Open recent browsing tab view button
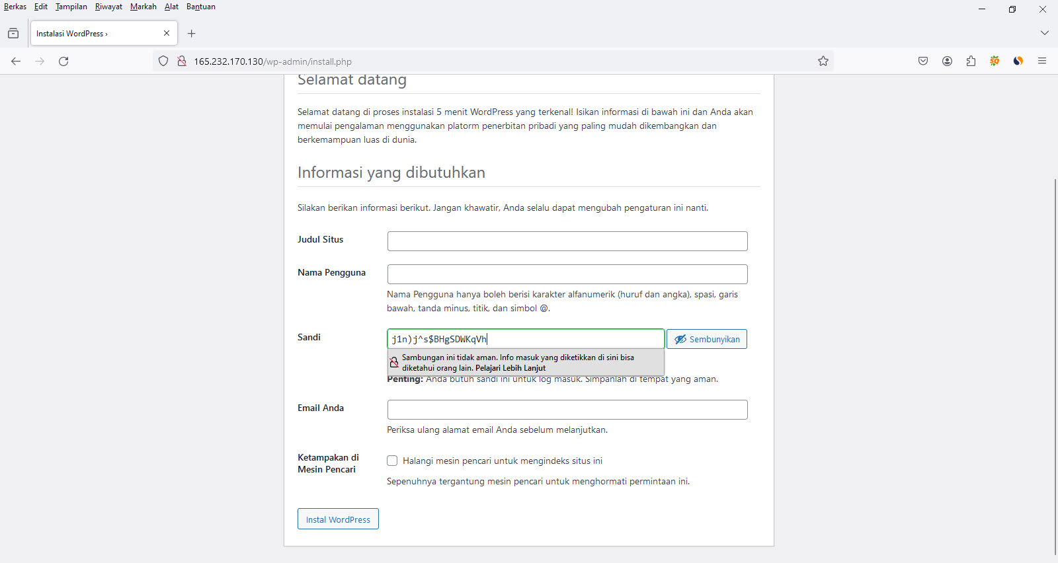Viewport: 1058px width, 563px height. click(x=13, y=33)
